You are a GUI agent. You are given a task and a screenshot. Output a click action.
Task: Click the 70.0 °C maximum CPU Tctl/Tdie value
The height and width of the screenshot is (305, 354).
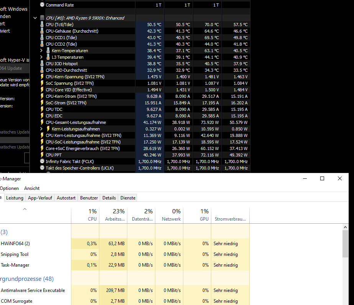212,25
